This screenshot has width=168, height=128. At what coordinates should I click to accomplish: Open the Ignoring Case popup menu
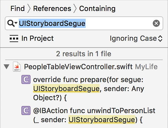tap(136, 39)
